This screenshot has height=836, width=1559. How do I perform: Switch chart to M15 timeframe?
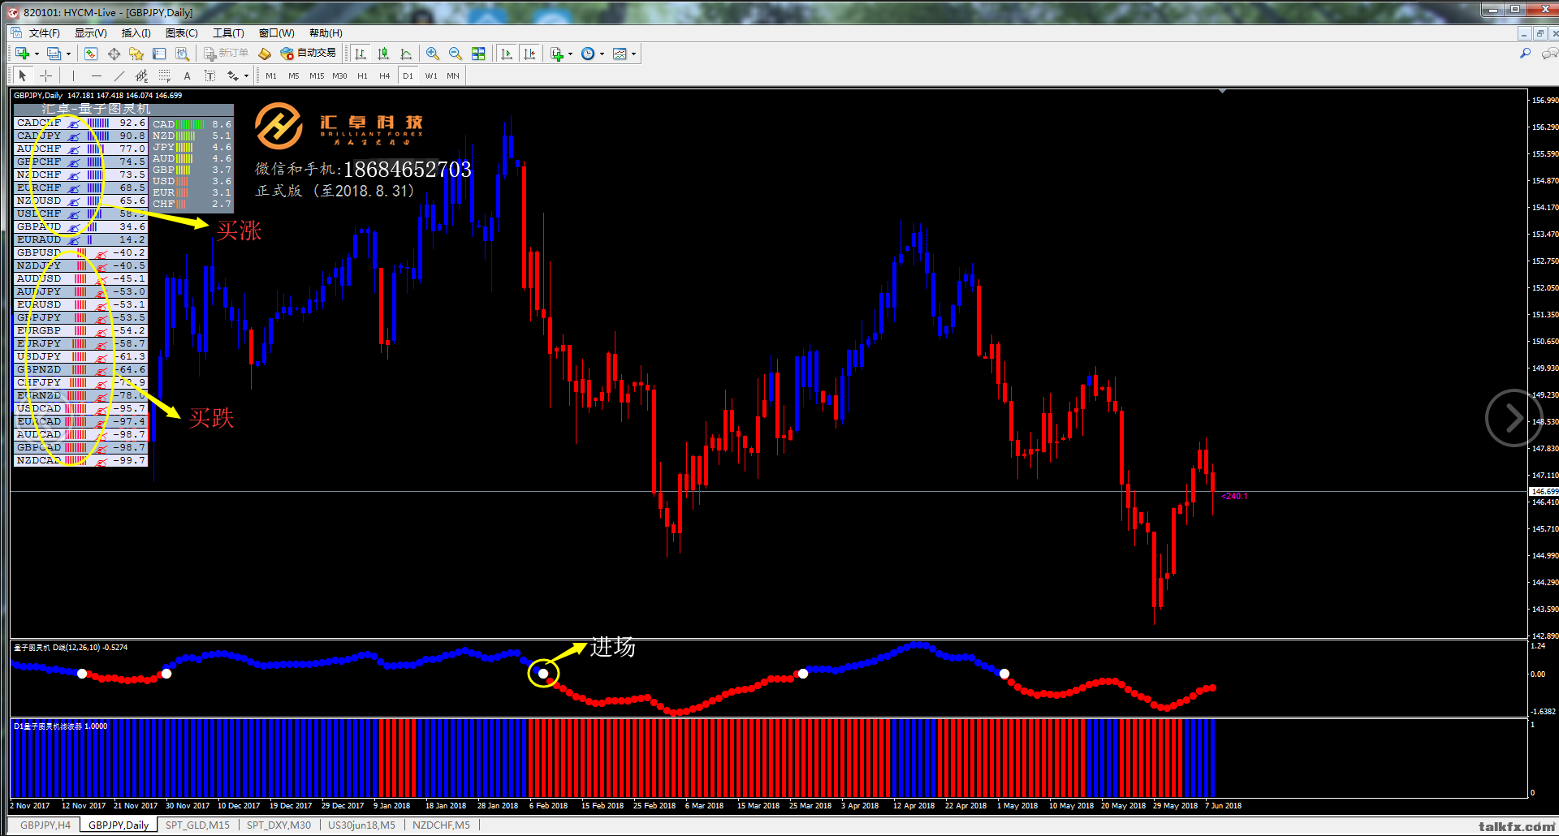coord(317,75)
